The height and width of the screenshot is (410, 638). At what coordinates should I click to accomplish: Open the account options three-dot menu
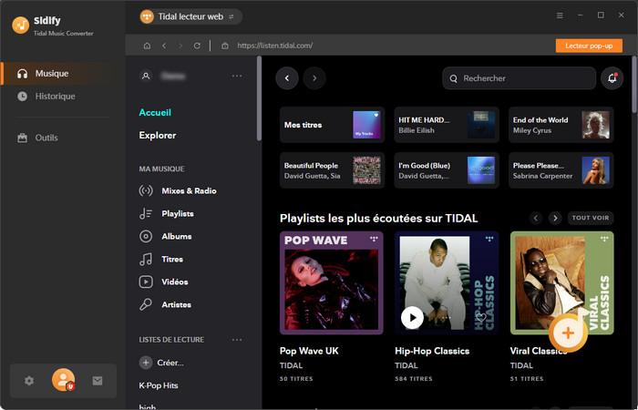[237, 77]
